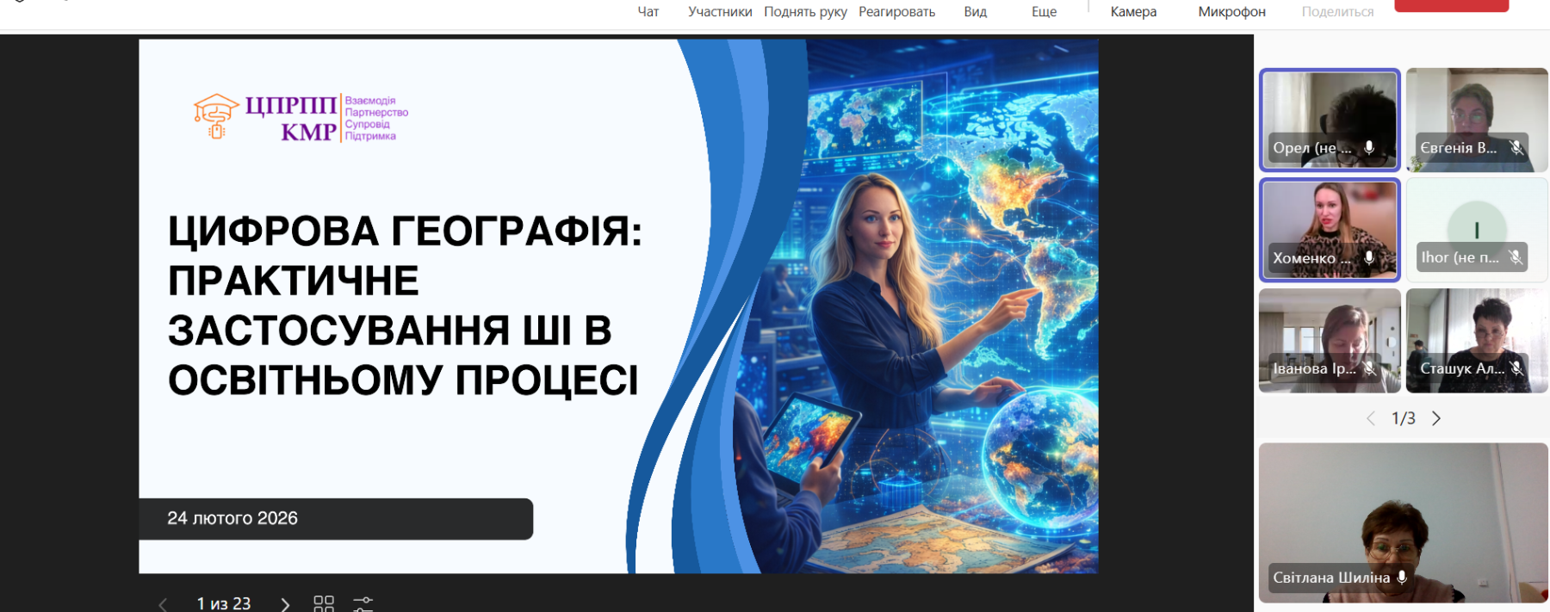This screenshot has width=1550, height=612.
Task: Open the slide grid view
Action: pos(324,604)
